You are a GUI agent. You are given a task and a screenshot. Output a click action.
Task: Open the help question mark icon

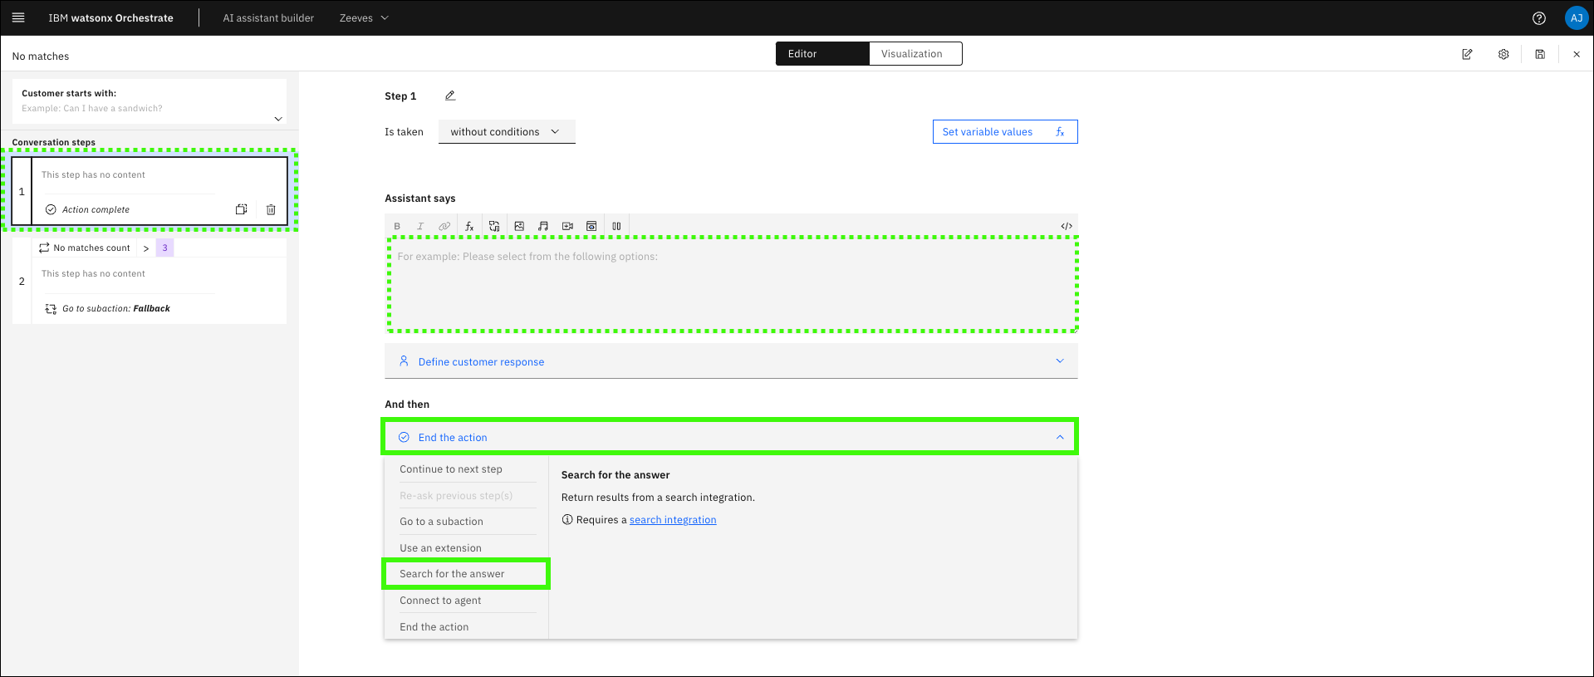click(x=1539, y=18)
